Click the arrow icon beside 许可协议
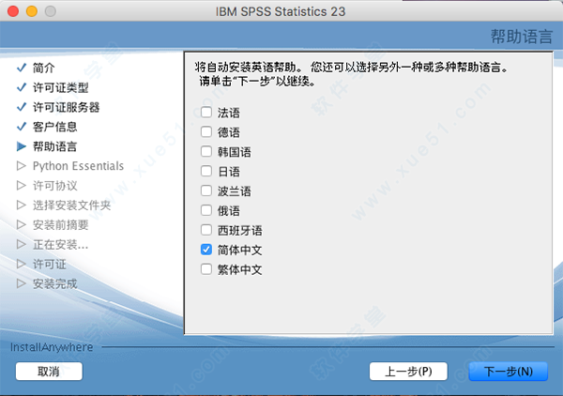563x396 pixels. 22,186
